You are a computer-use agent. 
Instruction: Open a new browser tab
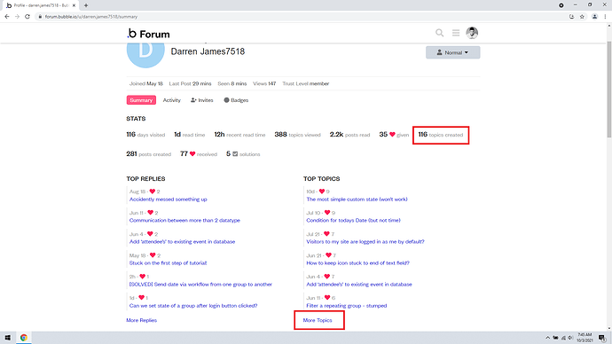click(86, 5)
